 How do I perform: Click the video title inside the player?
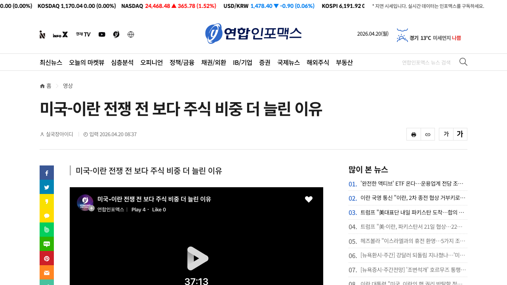[154, 199]
